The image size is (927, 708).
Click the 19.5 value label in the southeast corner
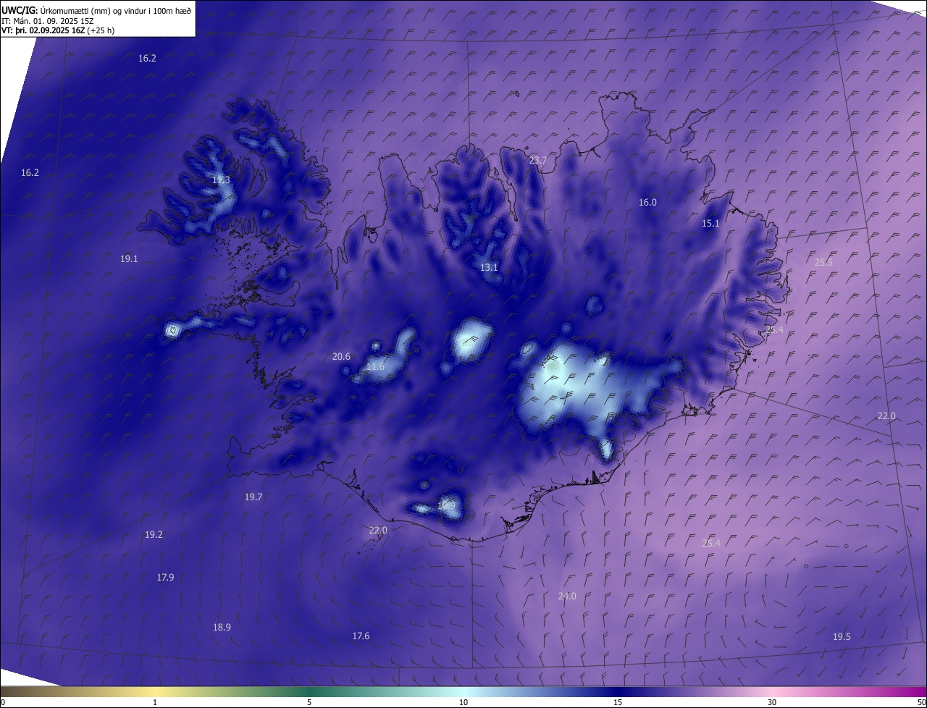[842, 637]
